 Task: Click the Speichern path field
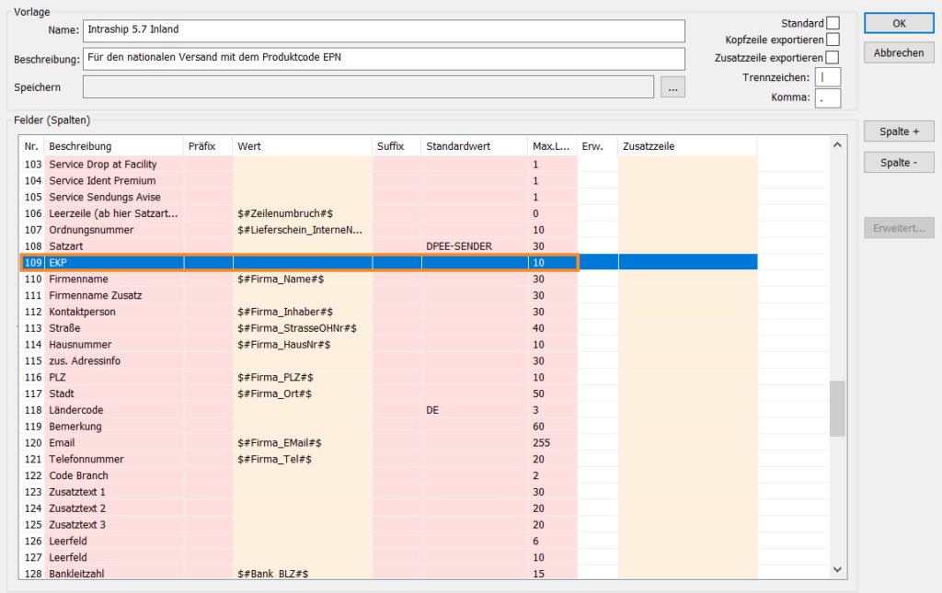[368, 87]
